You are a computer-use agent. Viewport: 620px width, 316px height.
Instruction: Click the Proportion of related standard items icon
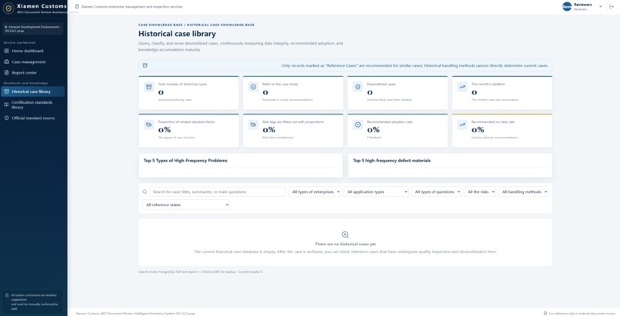point(149,125)
